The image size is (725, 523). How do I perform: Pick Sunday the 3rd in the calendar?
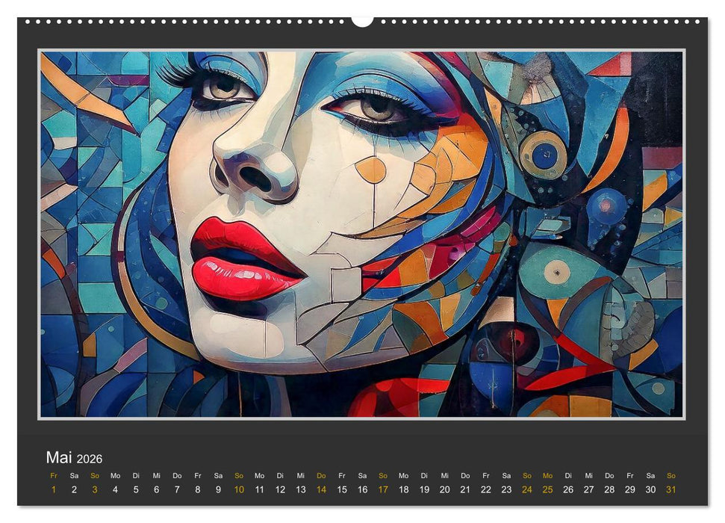point(95,489)
